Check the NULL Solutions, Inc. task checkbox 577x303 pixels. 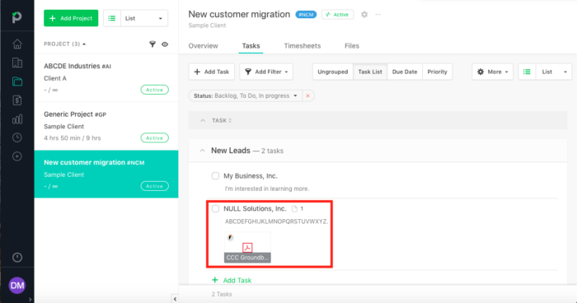click(215, 208)
